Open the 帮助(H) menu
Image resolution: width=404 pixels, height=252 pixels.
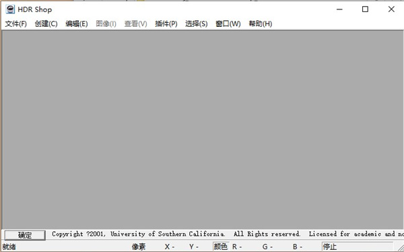click(x=260, y=24)
